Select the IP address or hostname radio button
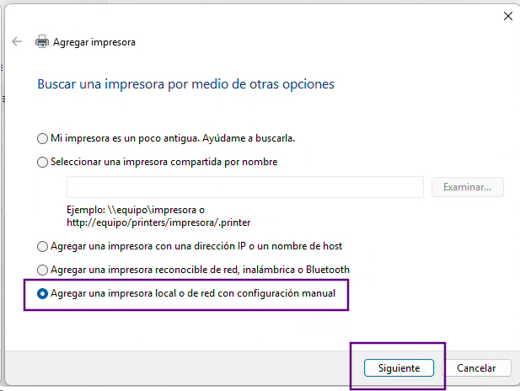Screen dimensions: 520x391 pos(43,246)
